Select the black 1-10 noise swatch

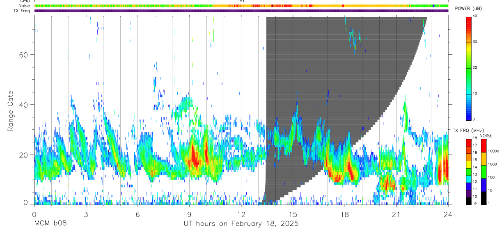click(484, 198)
